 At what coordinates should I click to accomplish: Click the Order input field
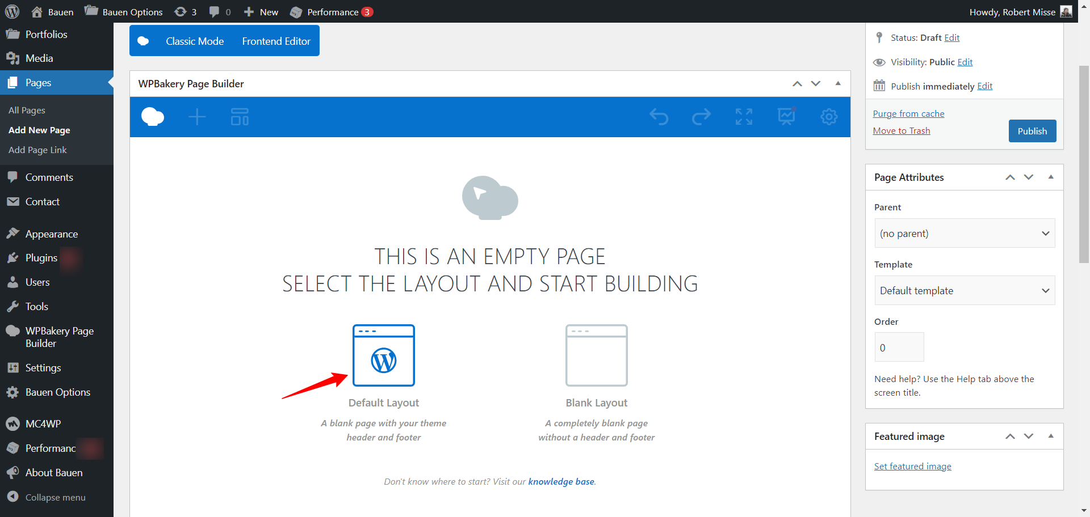(899, 347)
